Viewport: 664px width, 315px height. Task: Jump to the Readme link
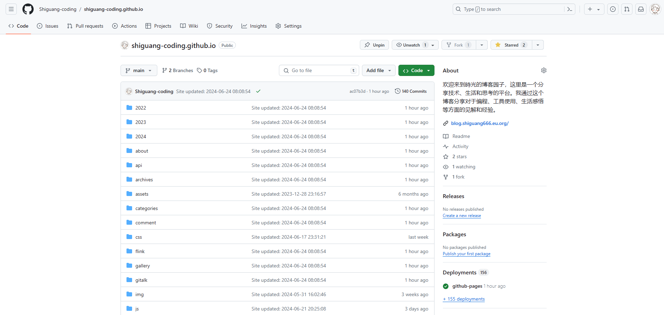coord(461,136)
